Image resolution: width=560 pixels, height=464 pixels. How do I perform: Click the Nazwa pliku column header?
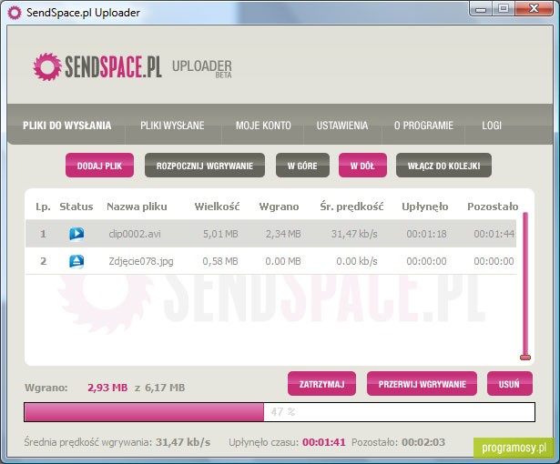pos(137,207)
